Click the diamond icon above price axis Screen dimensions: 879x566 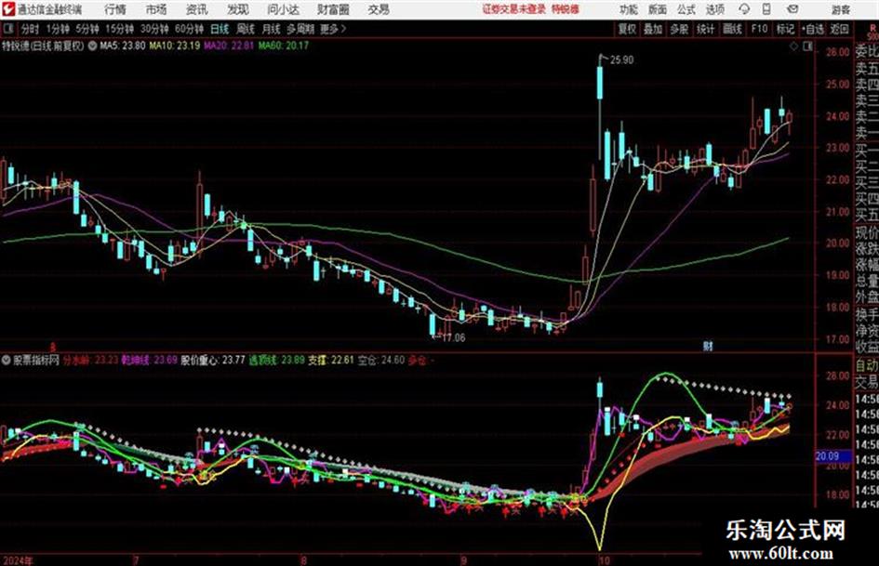tap(793, 47)
